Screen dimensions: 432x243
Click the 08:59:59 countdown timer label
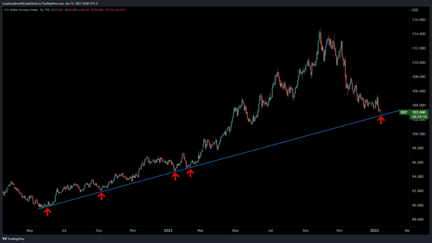[420, 117]
